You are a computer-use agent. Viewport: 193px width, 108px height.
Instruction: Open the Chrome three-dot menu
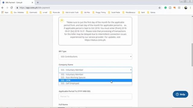[190, 8]
